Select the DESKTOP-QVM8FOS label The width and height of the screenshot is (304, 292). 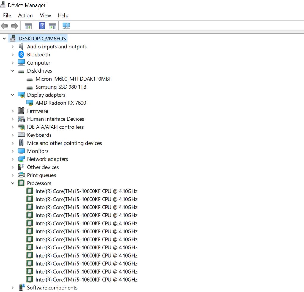coord(42,39)
